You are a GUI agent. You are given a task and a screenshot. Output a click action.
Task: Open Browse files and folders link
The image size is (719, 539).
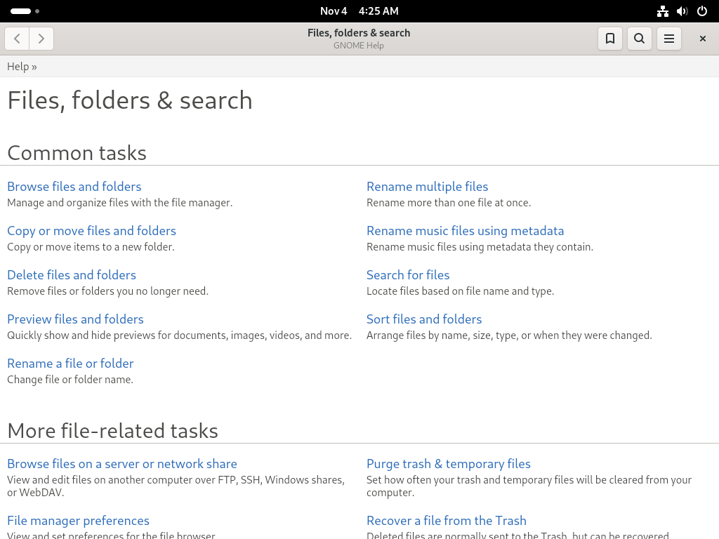pos(74,187)
